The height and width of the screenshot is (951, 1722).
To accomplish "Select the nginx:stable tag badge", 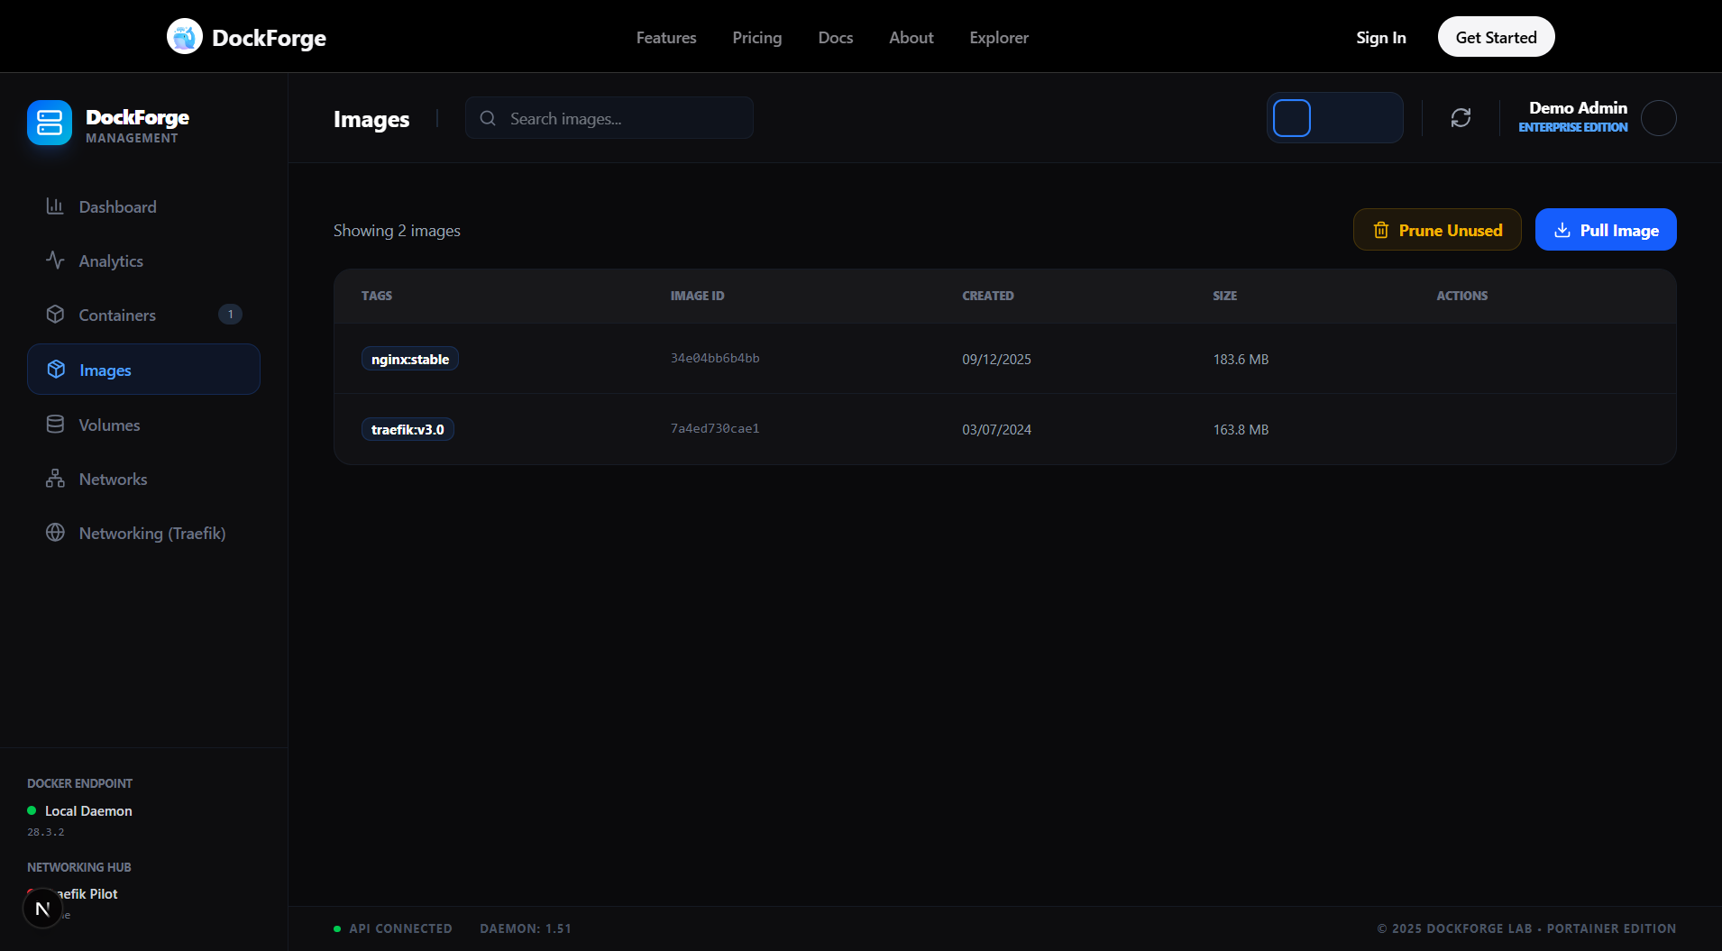I will point(409,358).
